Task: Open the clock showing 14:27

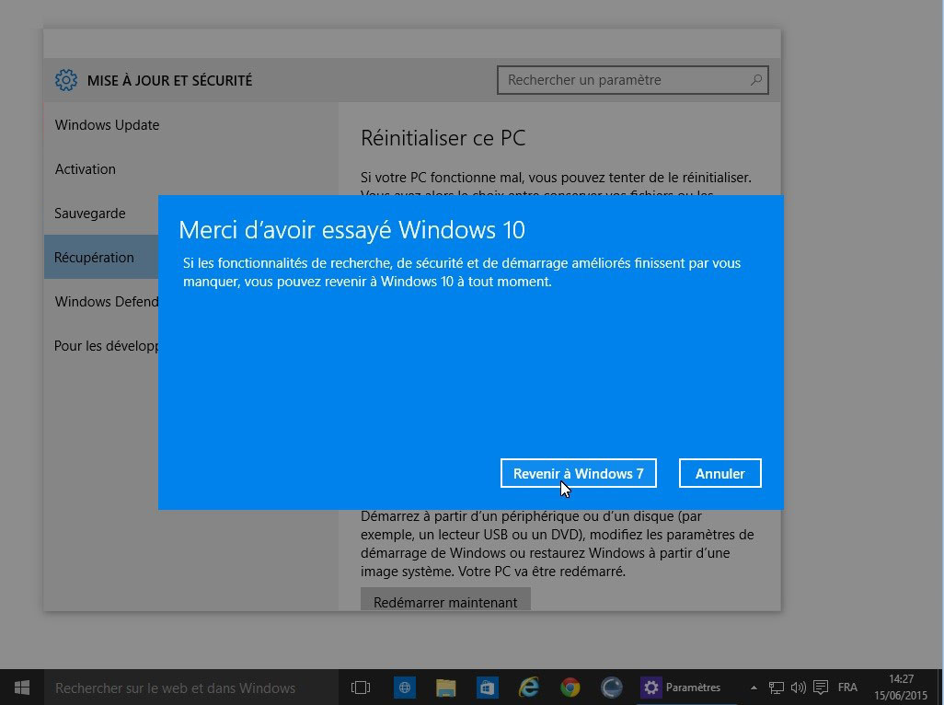Action: pyautogui.click(x=901, y=687)
